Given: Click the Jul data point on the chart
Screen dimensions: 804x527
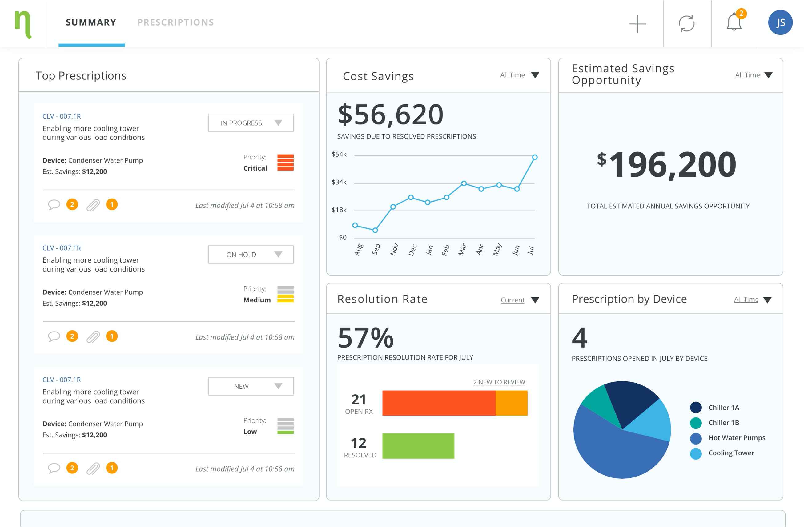Looking at the screenshot, I should click(x=535, y=157).
